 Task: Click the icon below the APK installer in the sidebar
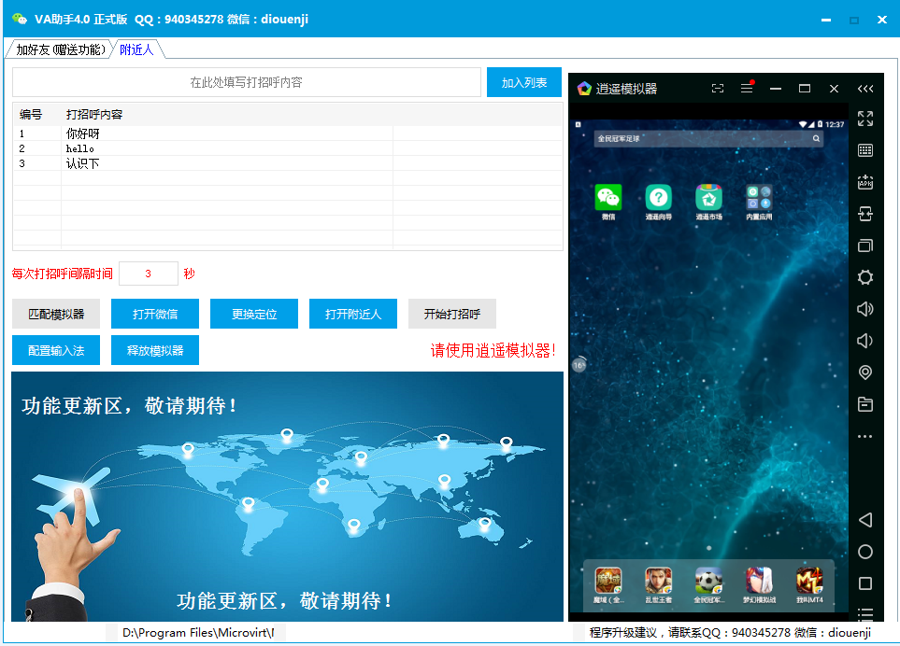point(865,215)
